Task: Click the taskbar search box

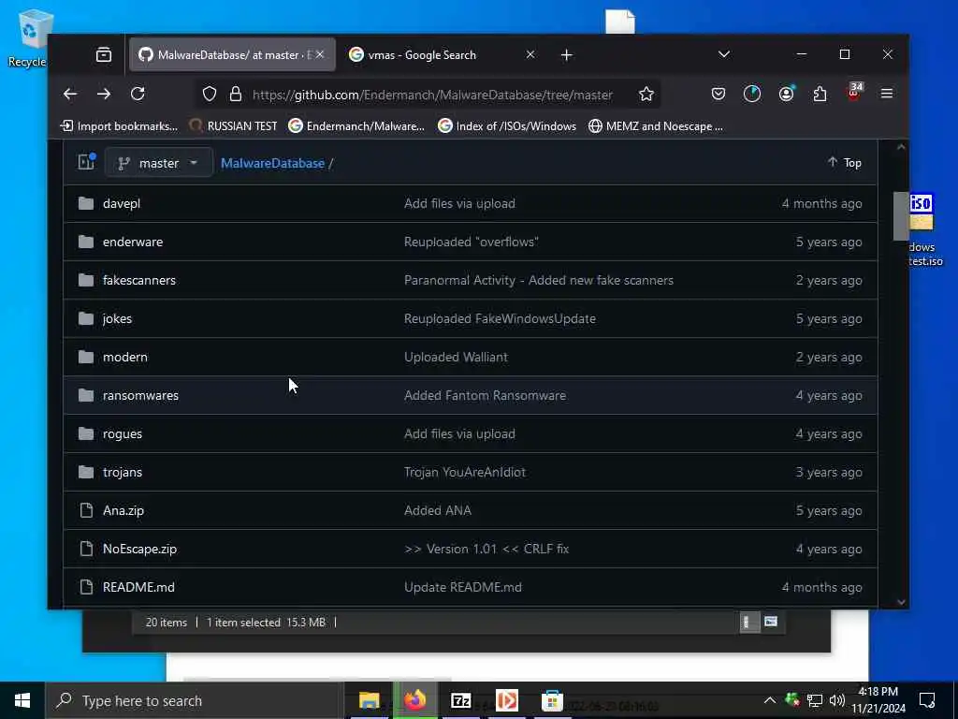Action: 195,700
